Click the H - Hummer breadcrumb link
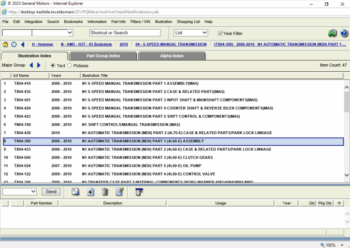Screen dimensions: 350x248 tap(44, 44)
